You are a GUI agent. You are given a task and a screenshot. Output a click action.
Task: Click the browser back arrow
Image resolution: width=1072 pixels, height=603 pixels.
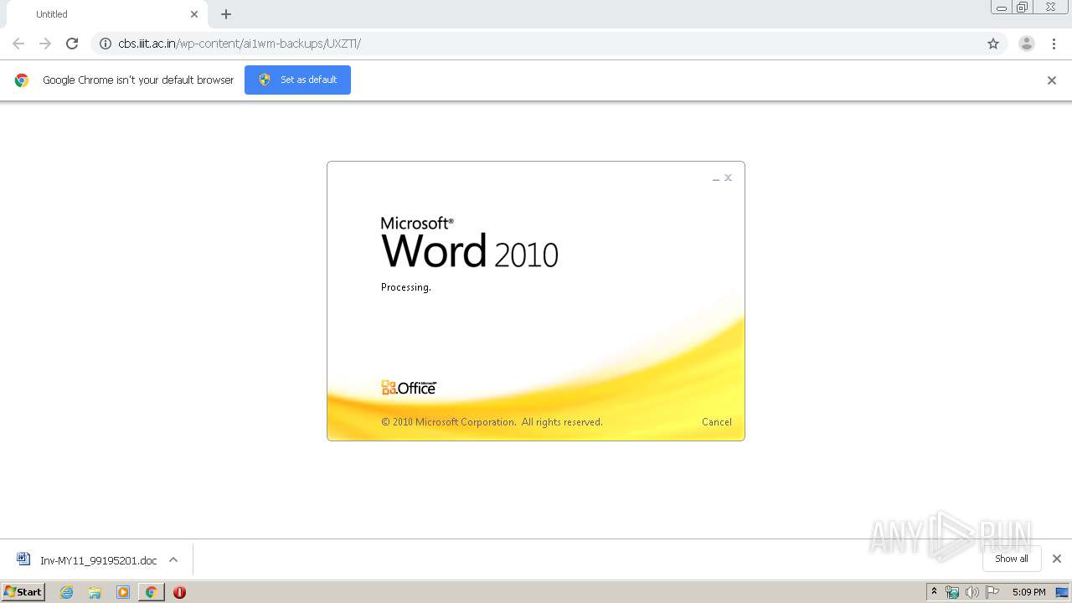[18, 44]
